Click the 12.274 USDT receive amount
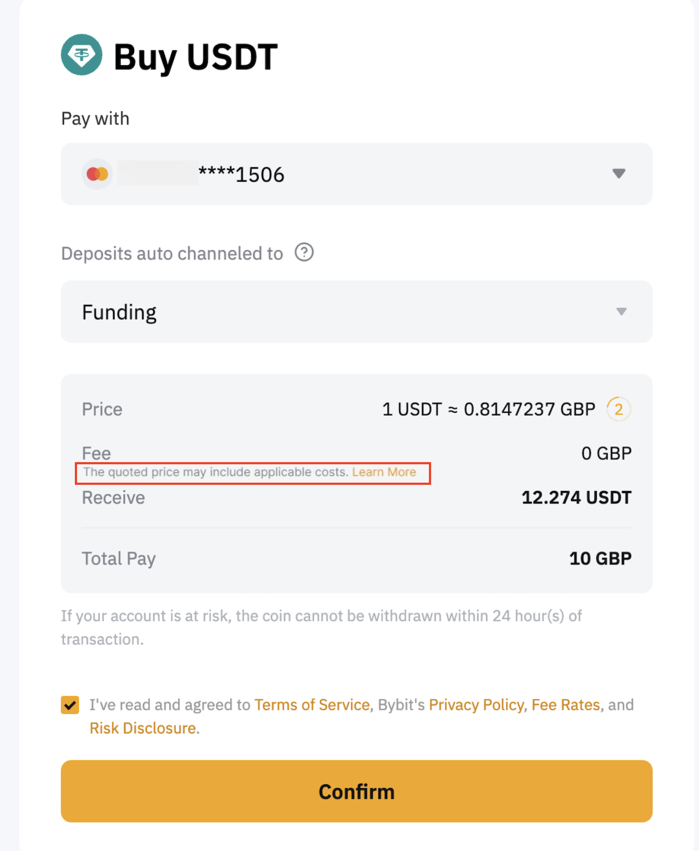 point(576,497)
